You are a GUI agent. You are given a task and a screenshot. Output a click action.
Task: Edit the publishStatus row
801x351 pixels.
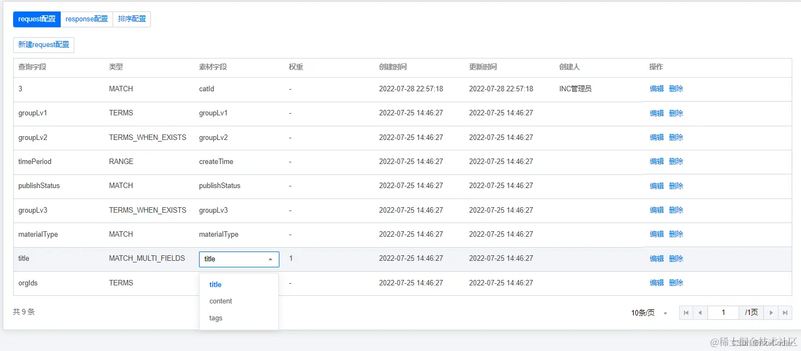tap(657, 186)
